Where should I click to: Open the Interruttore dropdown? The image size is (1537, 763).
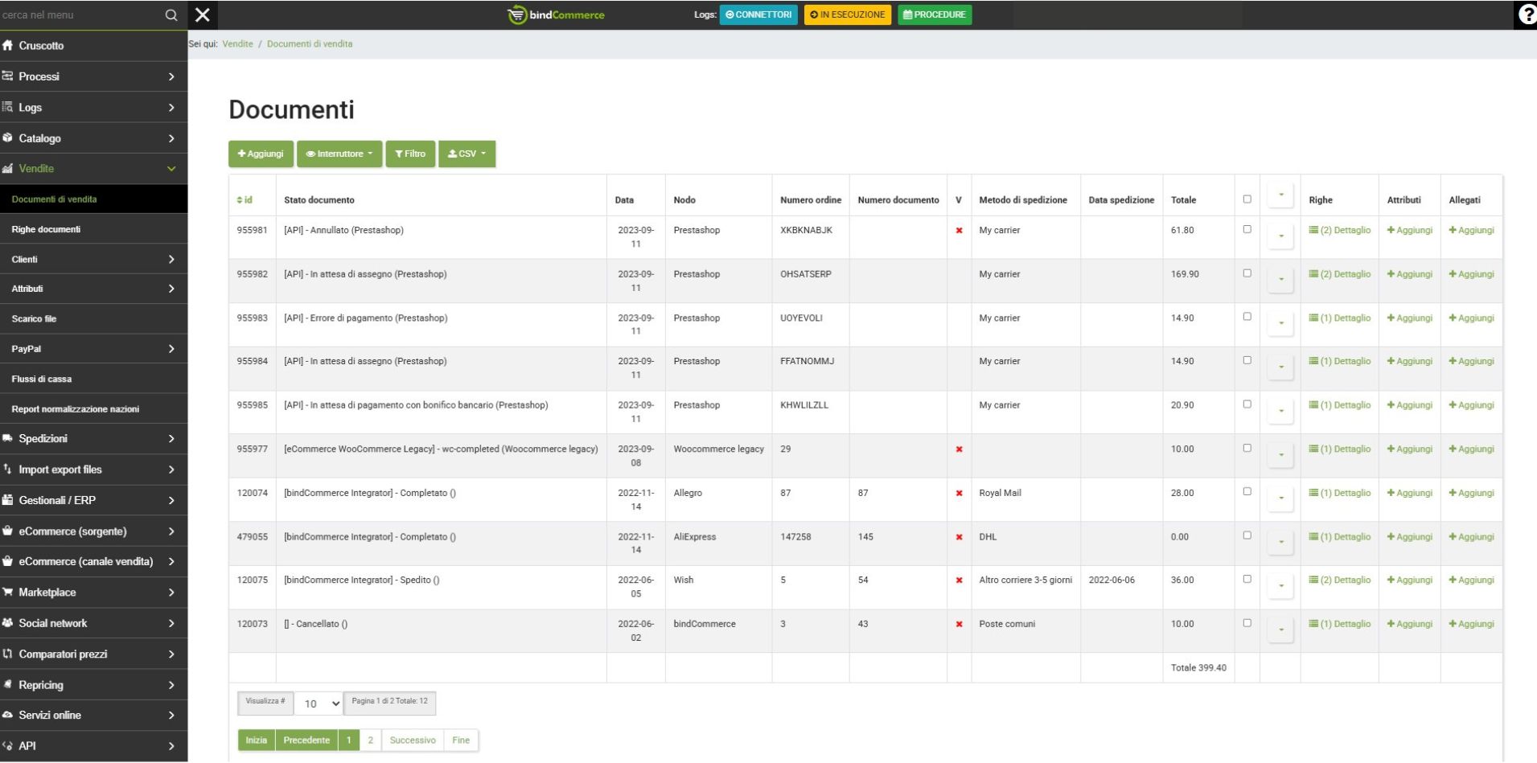(339, 154)
